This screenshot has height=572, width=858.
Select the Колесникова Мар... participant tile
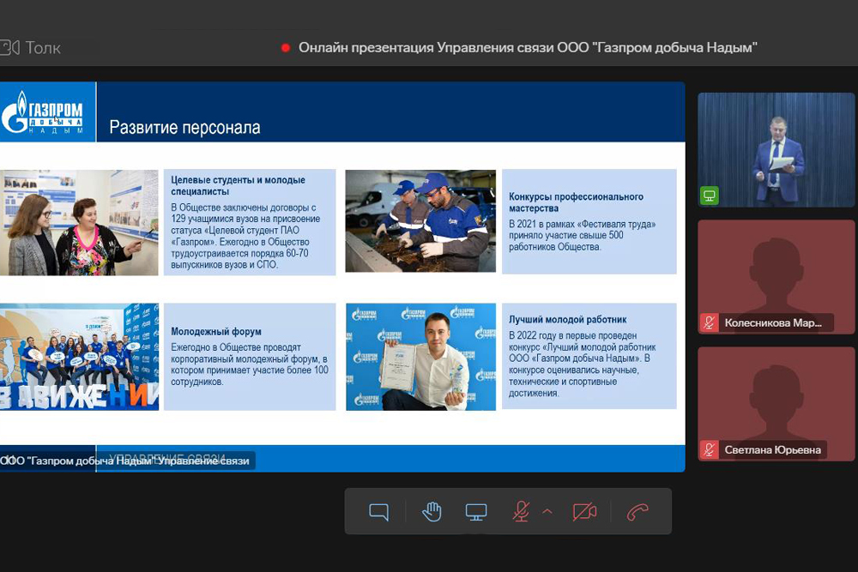click(x=776, y=274)
